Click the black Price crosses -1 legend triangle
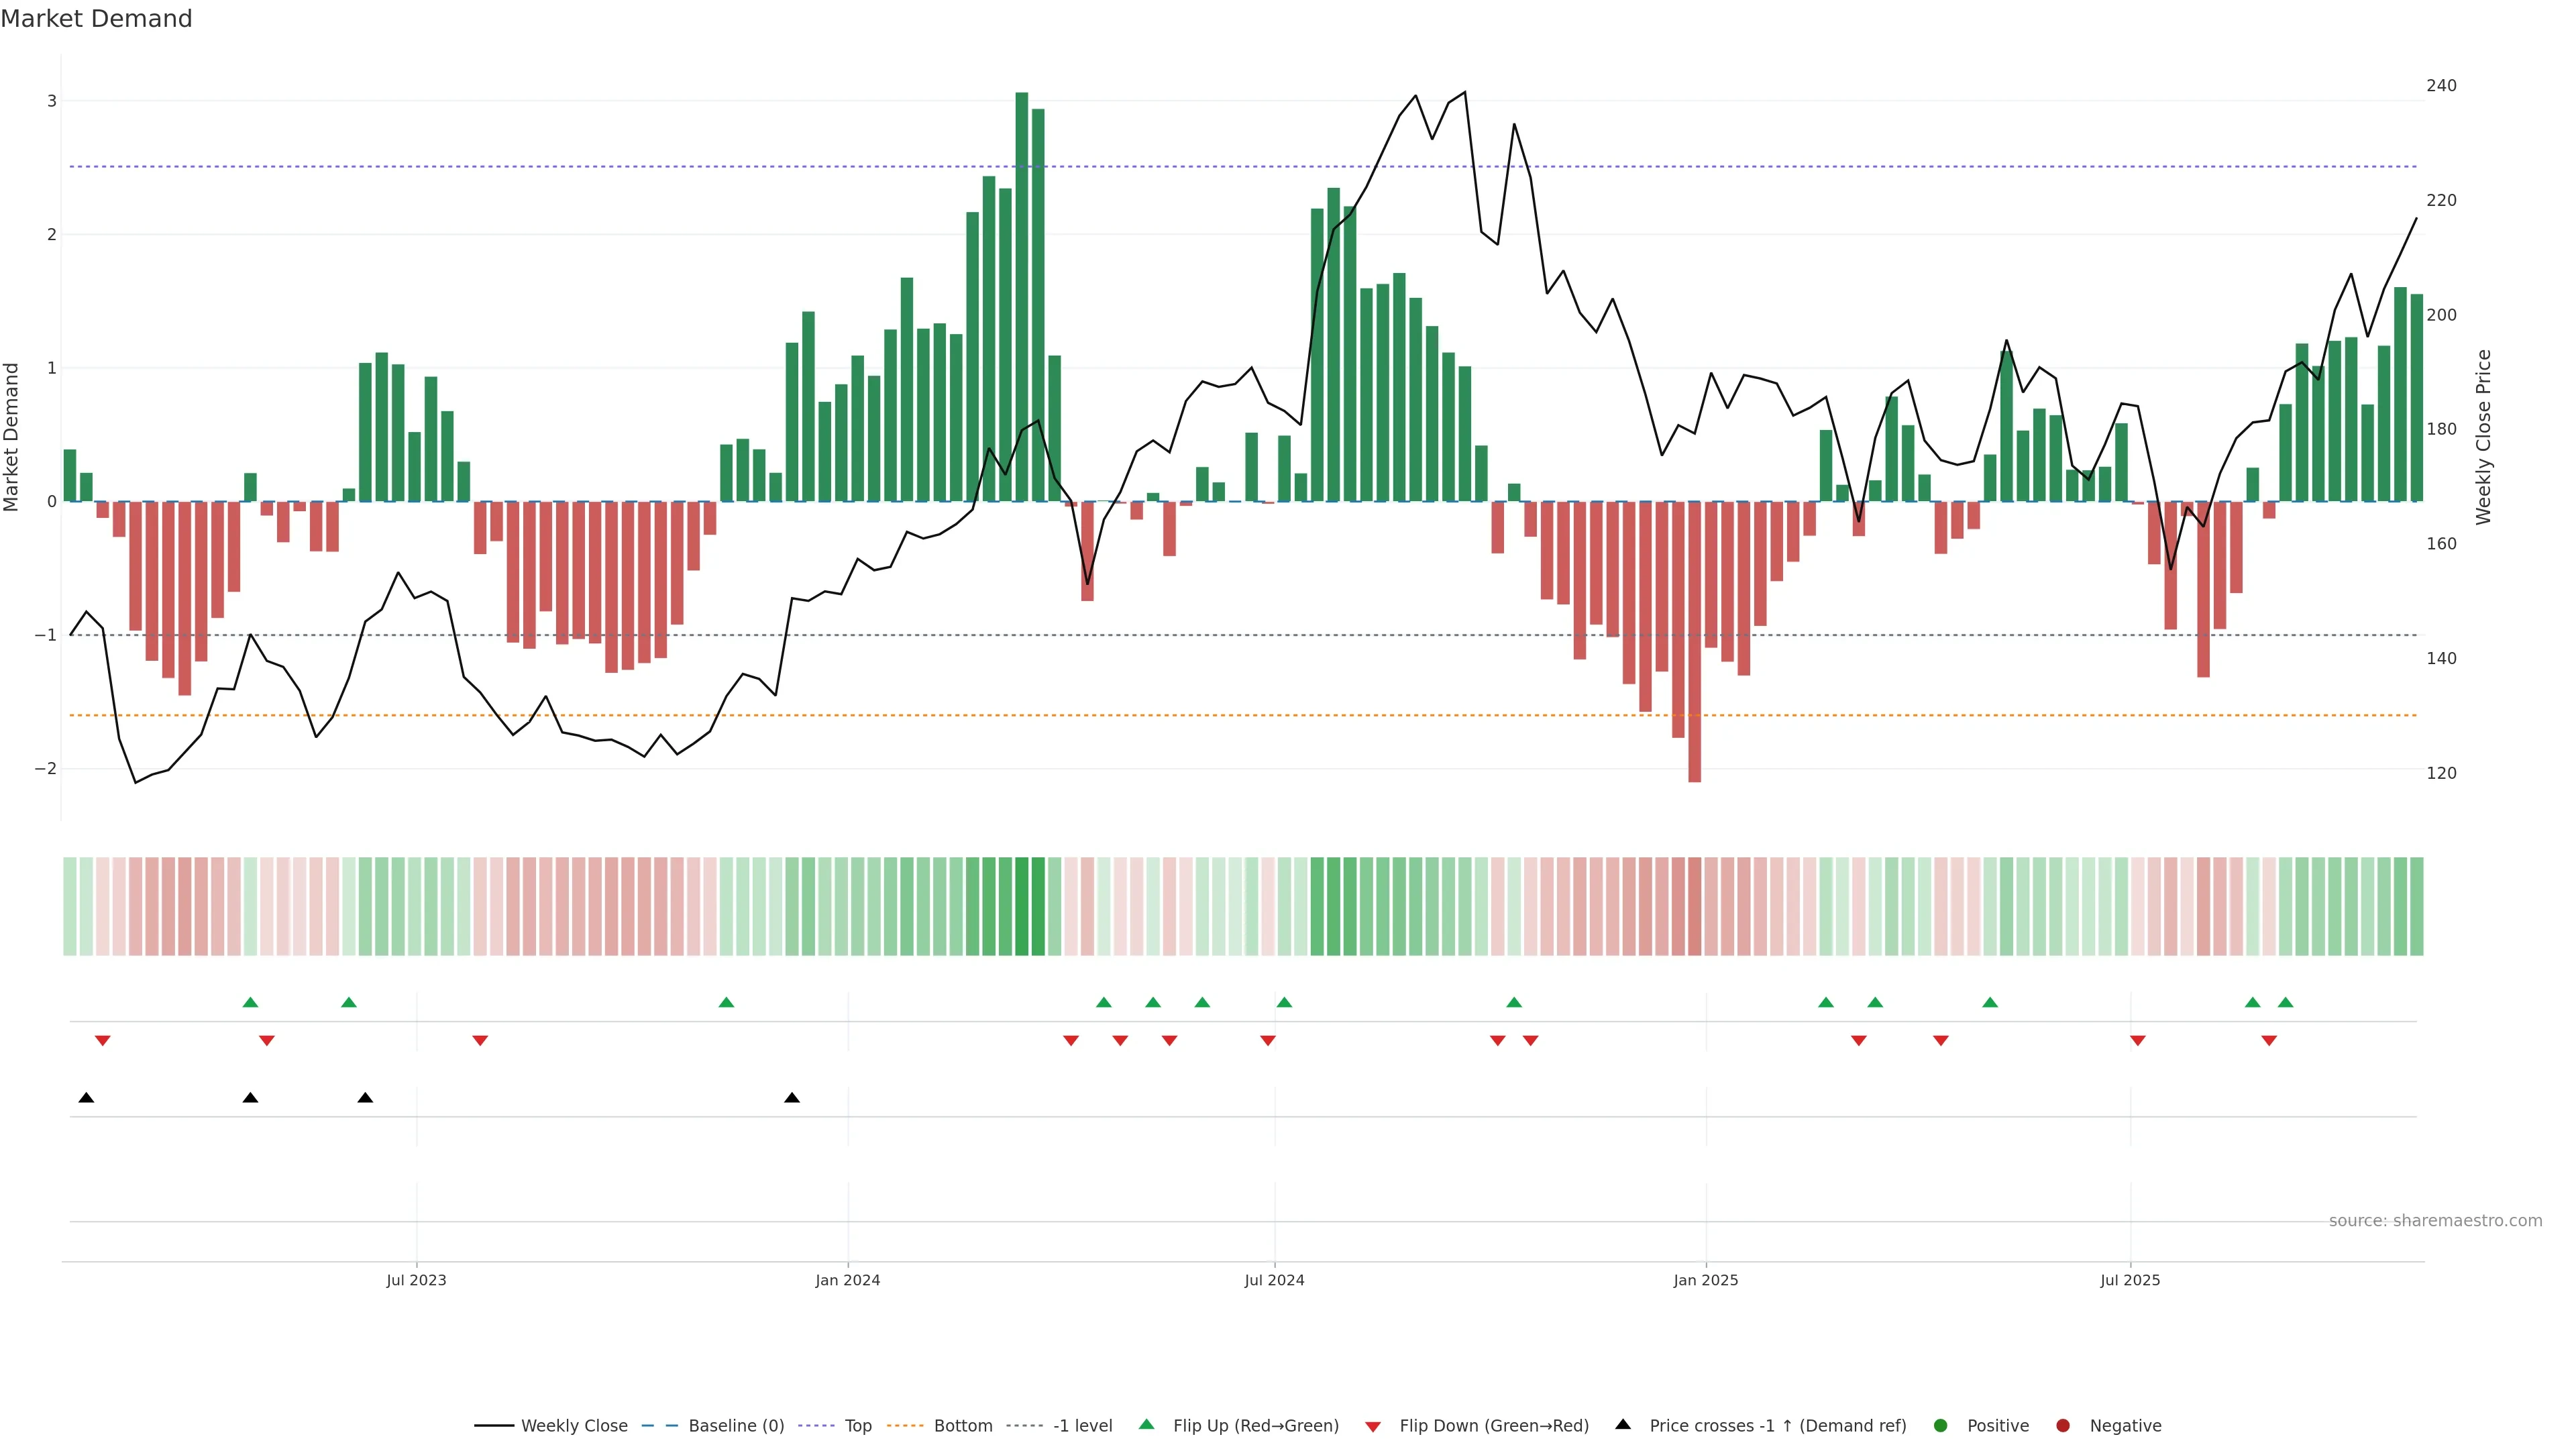Image resolution: width=2576 pixels, height=1449 pixels. [1623, 1424]
